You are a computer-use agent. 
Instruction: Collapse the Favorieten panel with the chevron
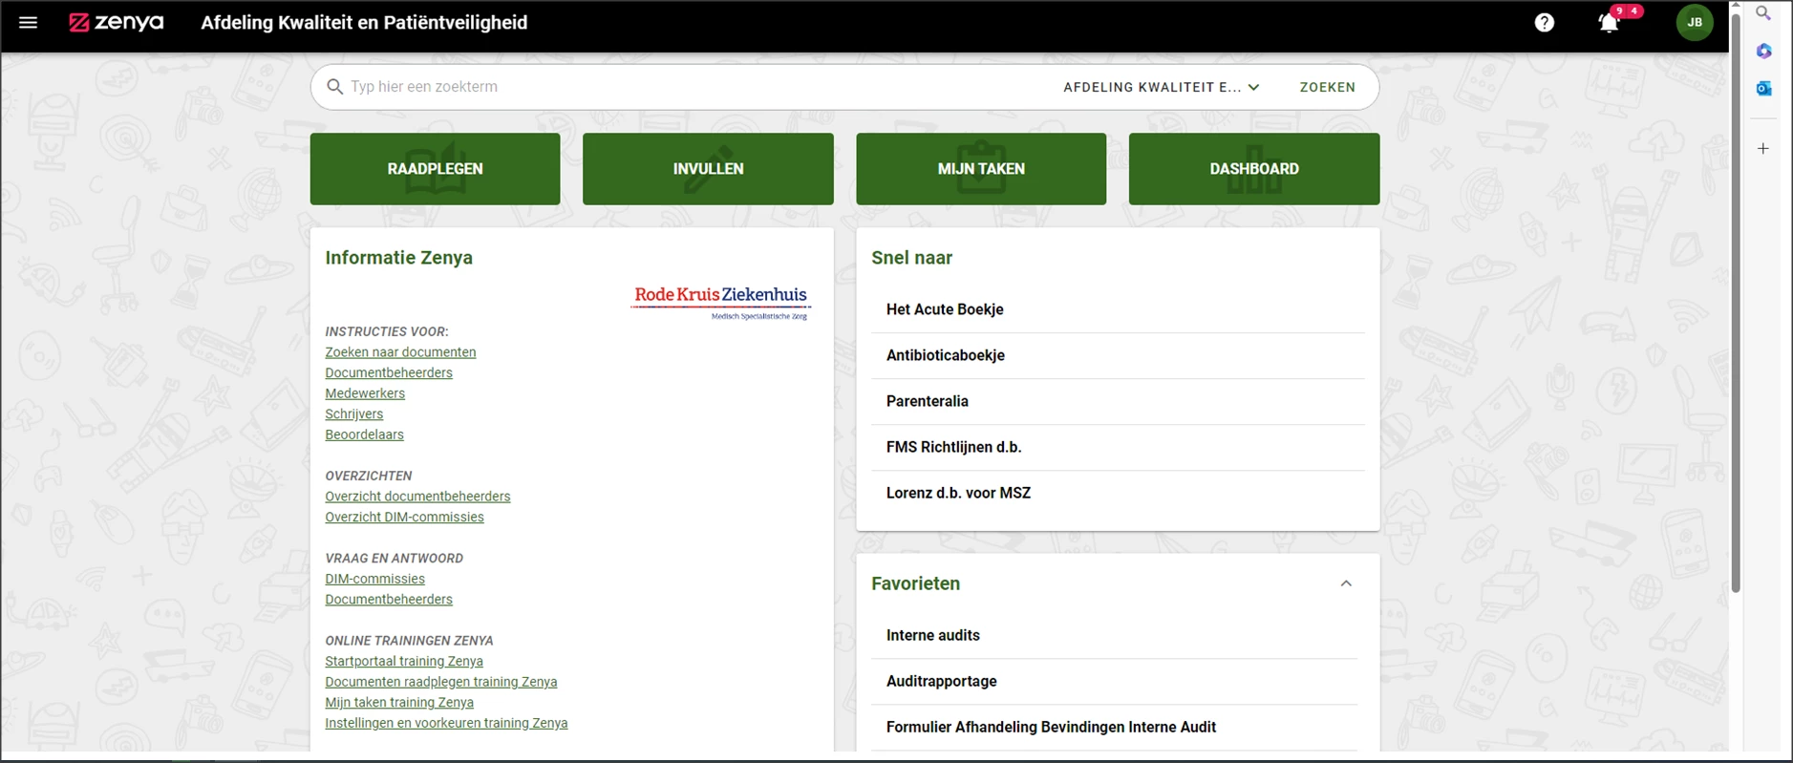[x=1346, y=583]
